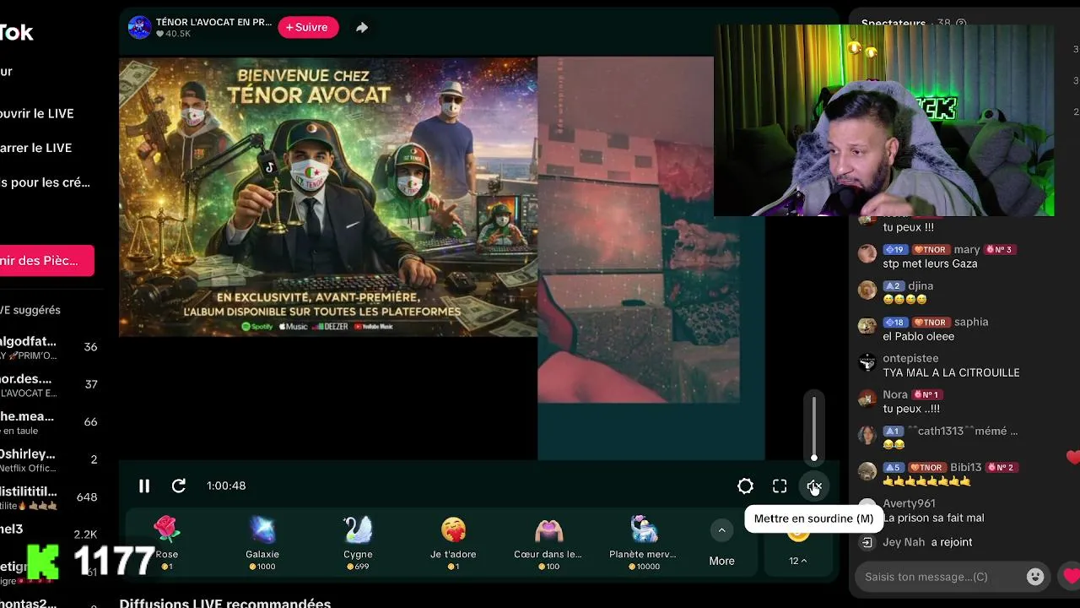The height and width of the screenshot is (608, 1080).
Task: Open mary's chat profile avatar
Action: point(867,253)
